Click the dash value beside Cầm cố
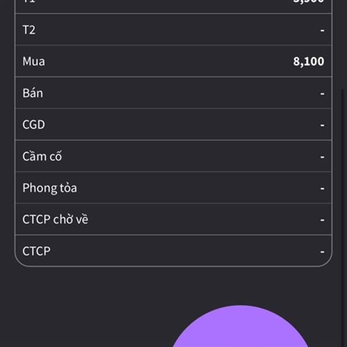The width and height of the screenshot is (347, 347). point(322,157)
